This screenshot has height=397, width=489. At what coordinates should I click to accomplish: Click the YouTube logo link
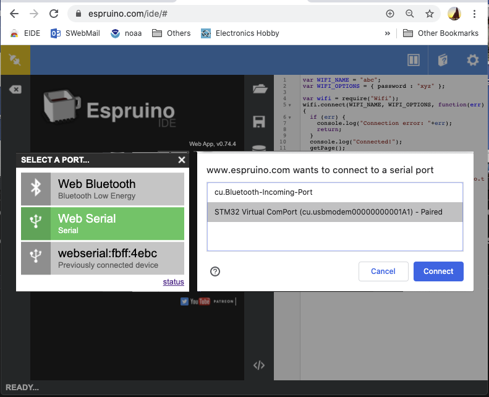[x=200, y=301]
